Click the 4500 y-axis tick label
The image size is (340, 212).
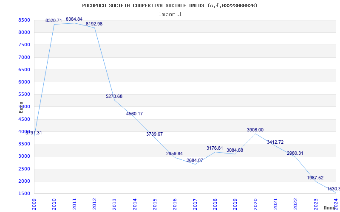(x=24, y=119)
